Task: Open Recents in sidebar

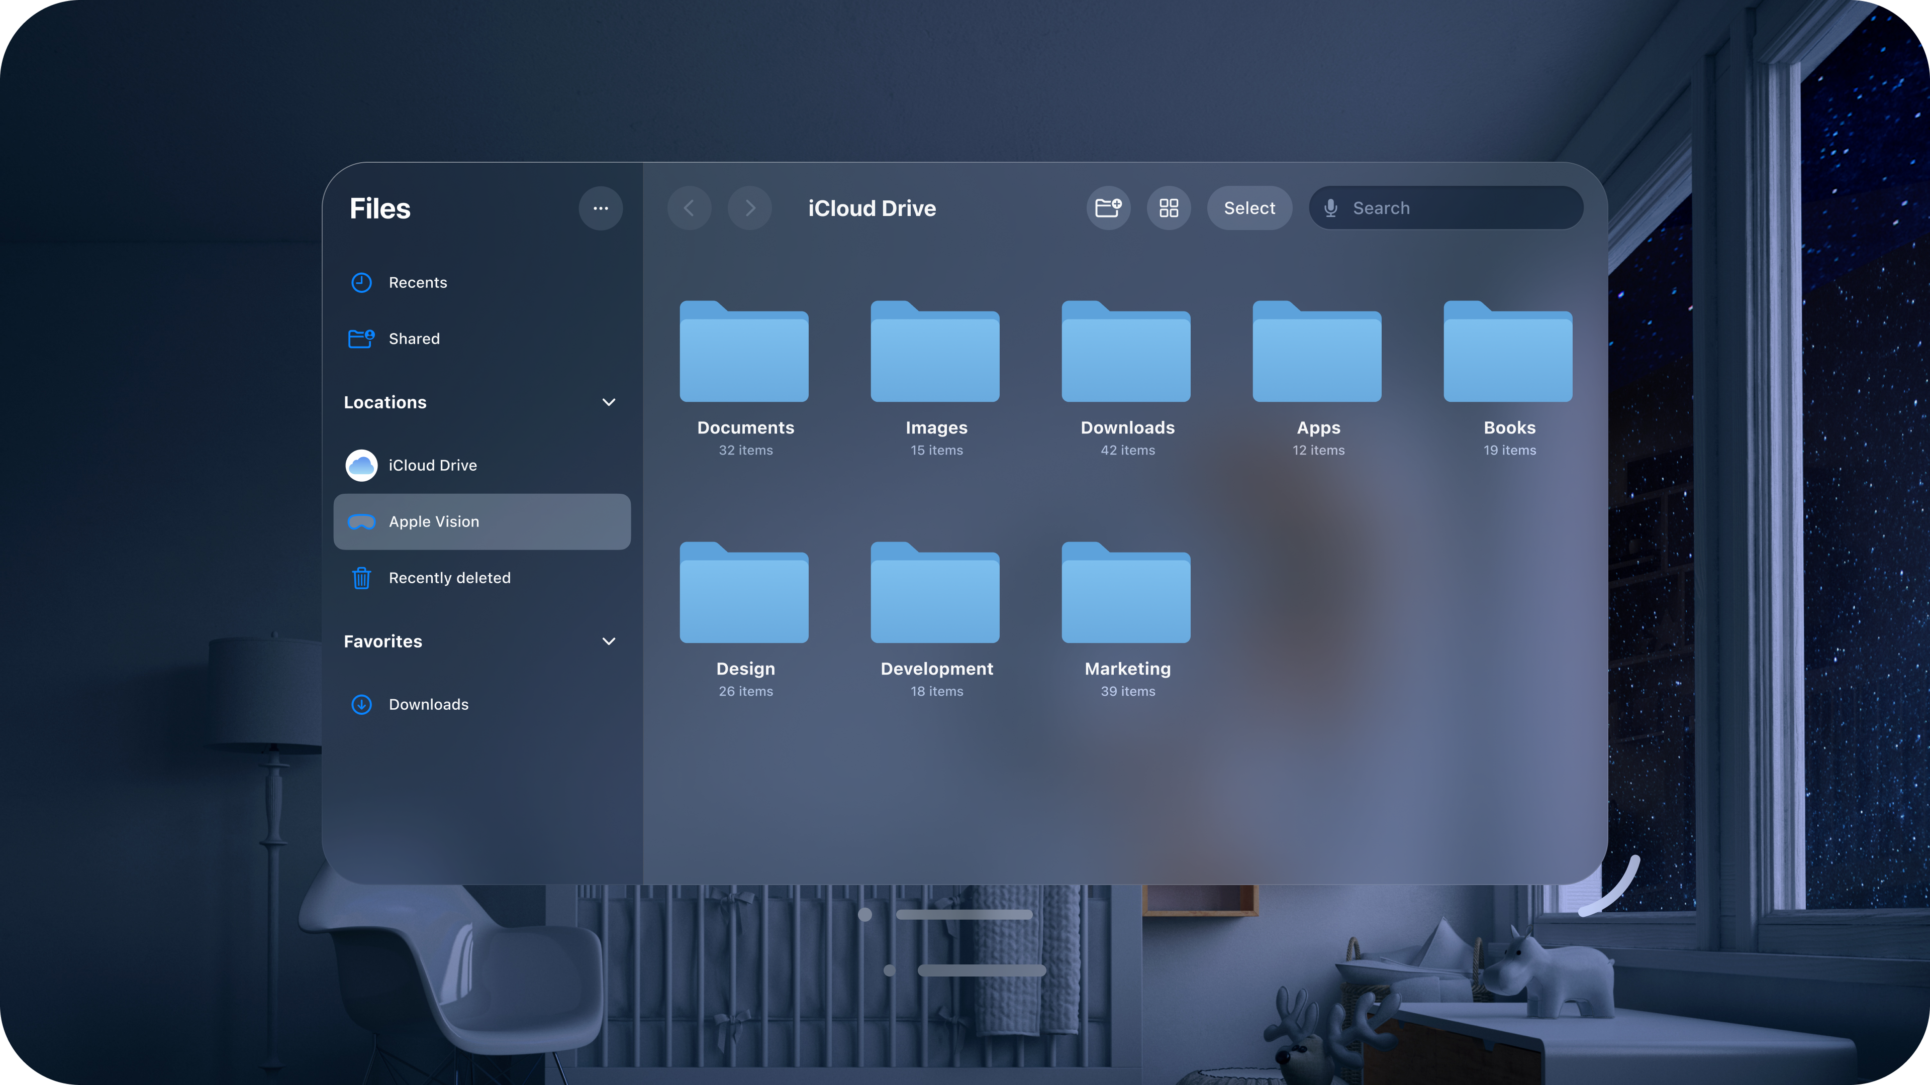Action: [x=417, y=282]
